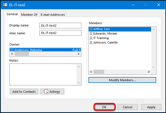This screenshot has height=113, width=166.
Task: Click the Owner list right scroll arrow
Action: 78,54
